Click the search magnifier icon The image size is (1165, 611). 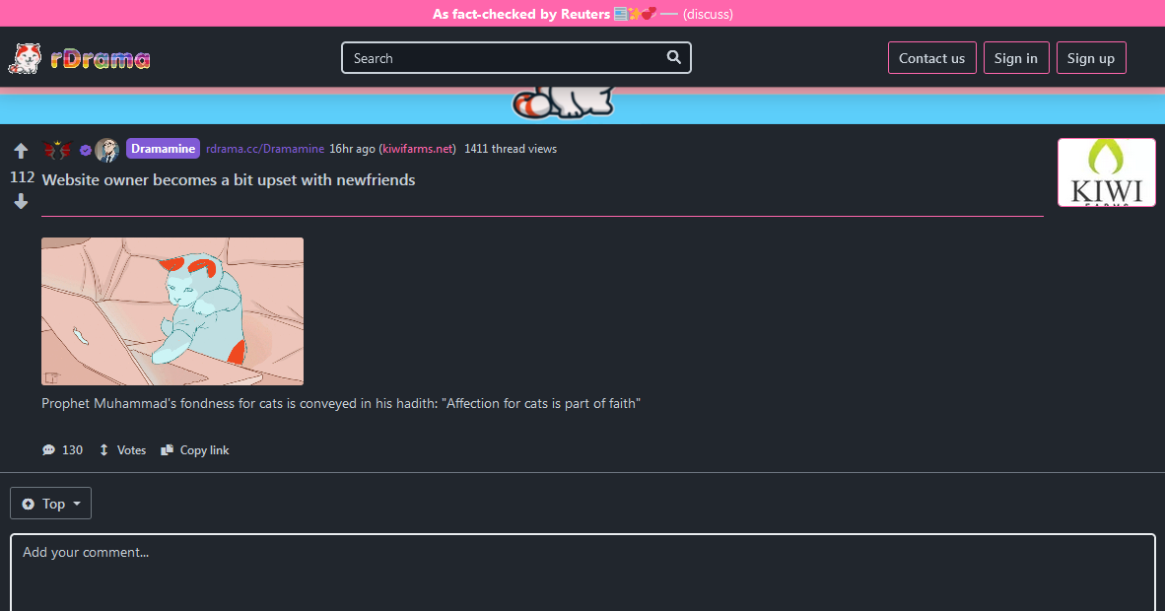673,57
